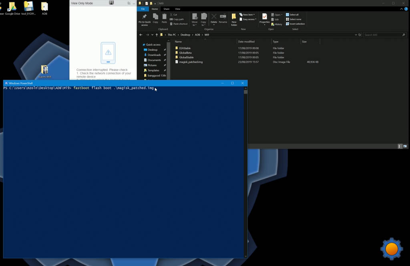Image resolution: width=410 pixels, height=266 pixels.
Task: Click Invert selection in ribbon
Action: tap(295, 24)
